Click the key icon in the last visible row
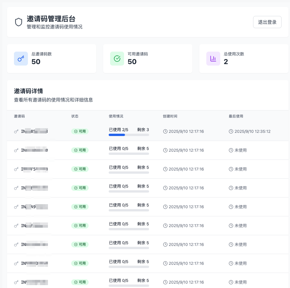This screenshot has height=288, width=290. [x=16, y=282]
